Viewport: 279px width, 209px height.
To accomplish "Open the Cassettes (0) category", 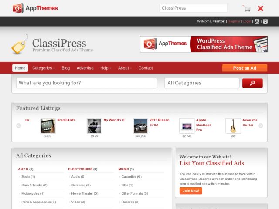I will coord(132,177).
